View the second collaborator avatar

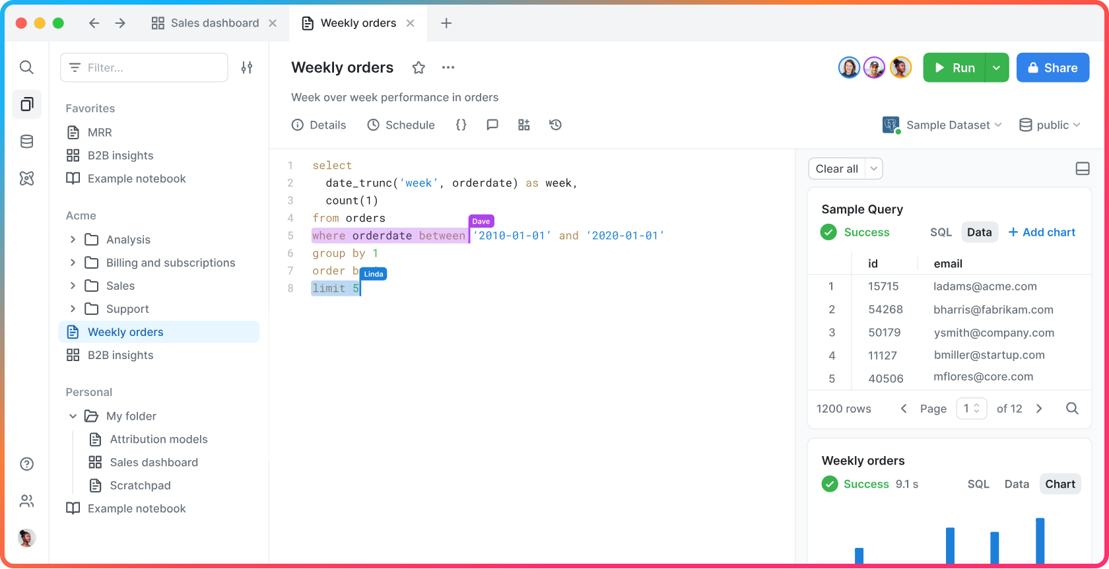(875, 67)
